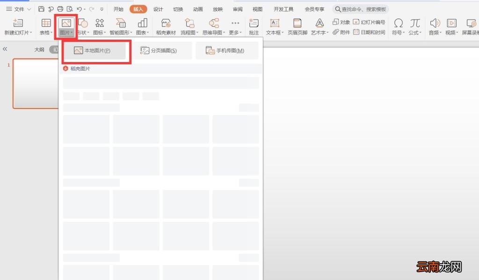Select the 大纲 outline tab

click(39, 49)
